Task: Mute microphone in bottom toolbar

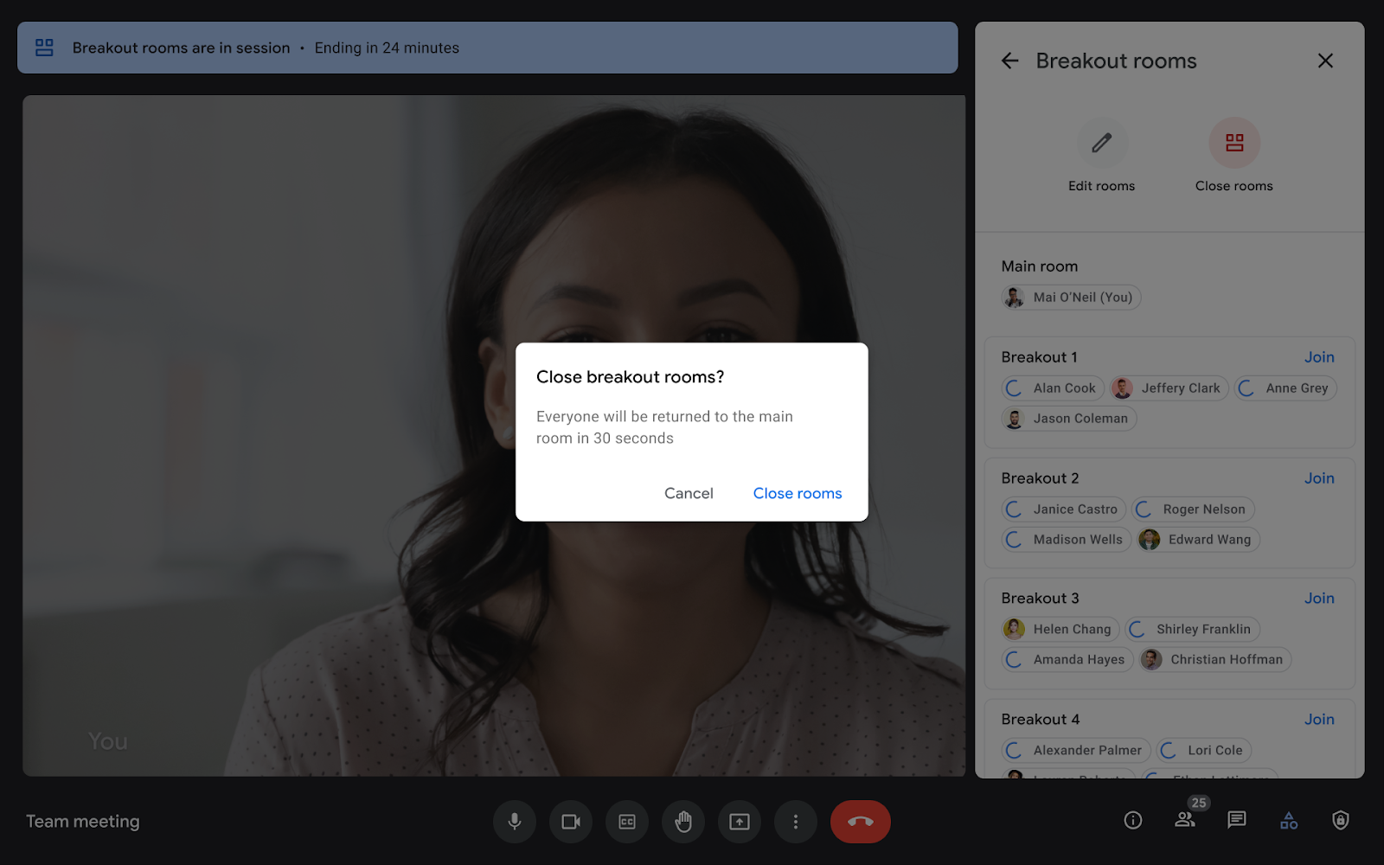Action: [515, 822]
